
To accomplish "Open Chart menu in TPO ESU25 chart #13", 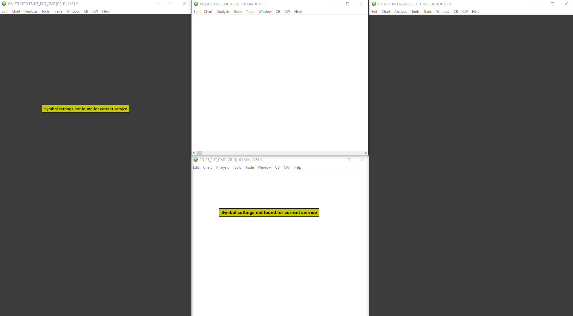I will 16,11.
